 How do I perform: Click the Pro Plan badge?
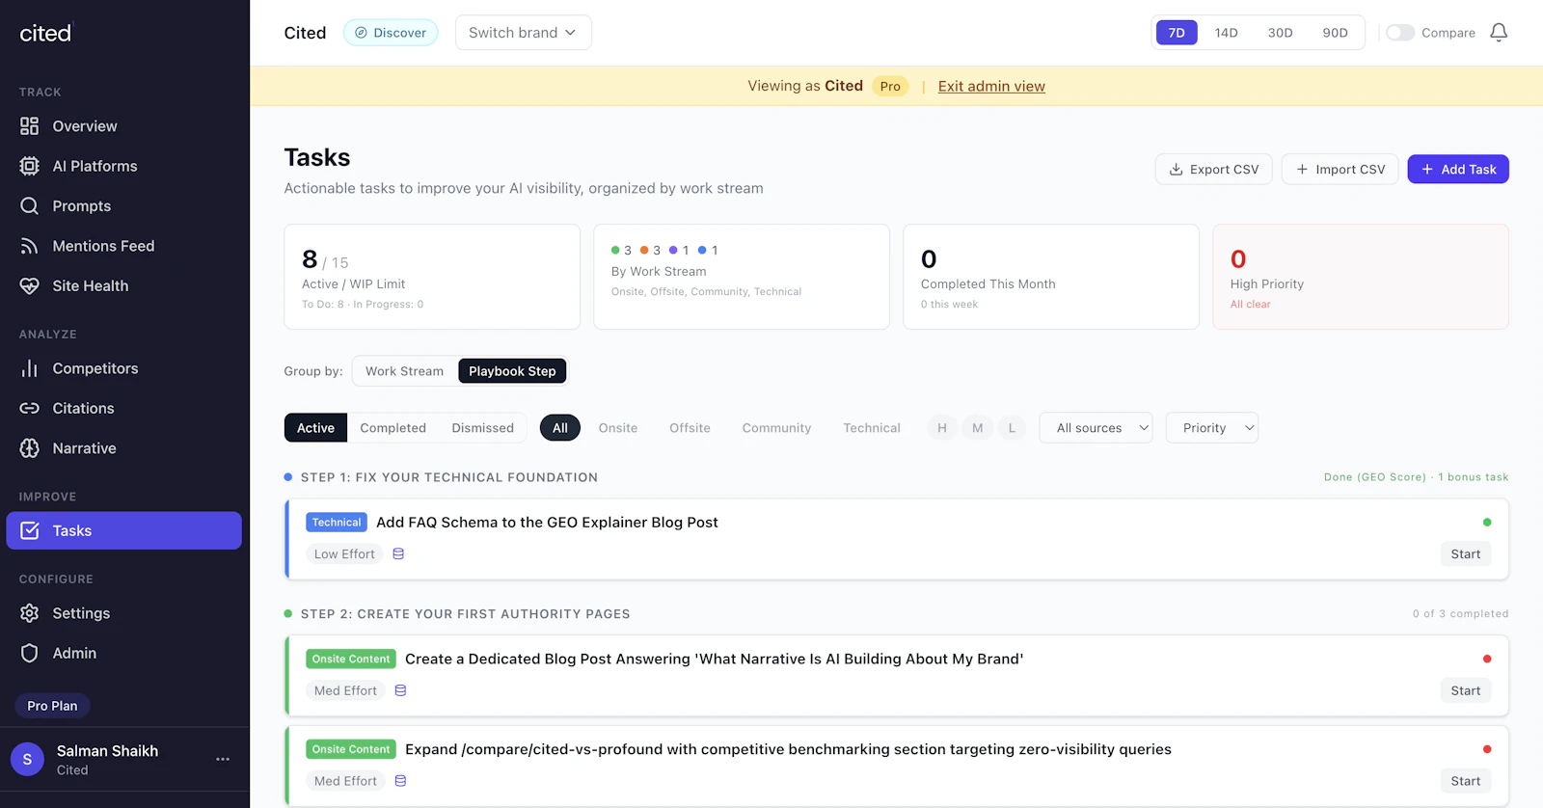coord(52,706)
